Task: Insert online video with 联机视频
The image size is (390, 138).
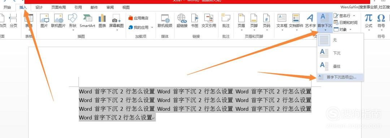Action: coord(165,21)
